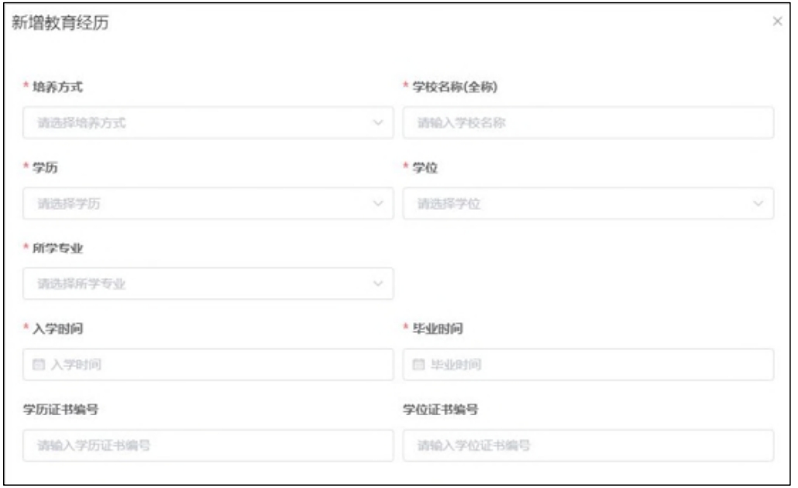Screen dimensions: 798x488
Task: Click the chevron arrow of 培养方式 selector
Action: pyautogui.click(x=378, y=123)
